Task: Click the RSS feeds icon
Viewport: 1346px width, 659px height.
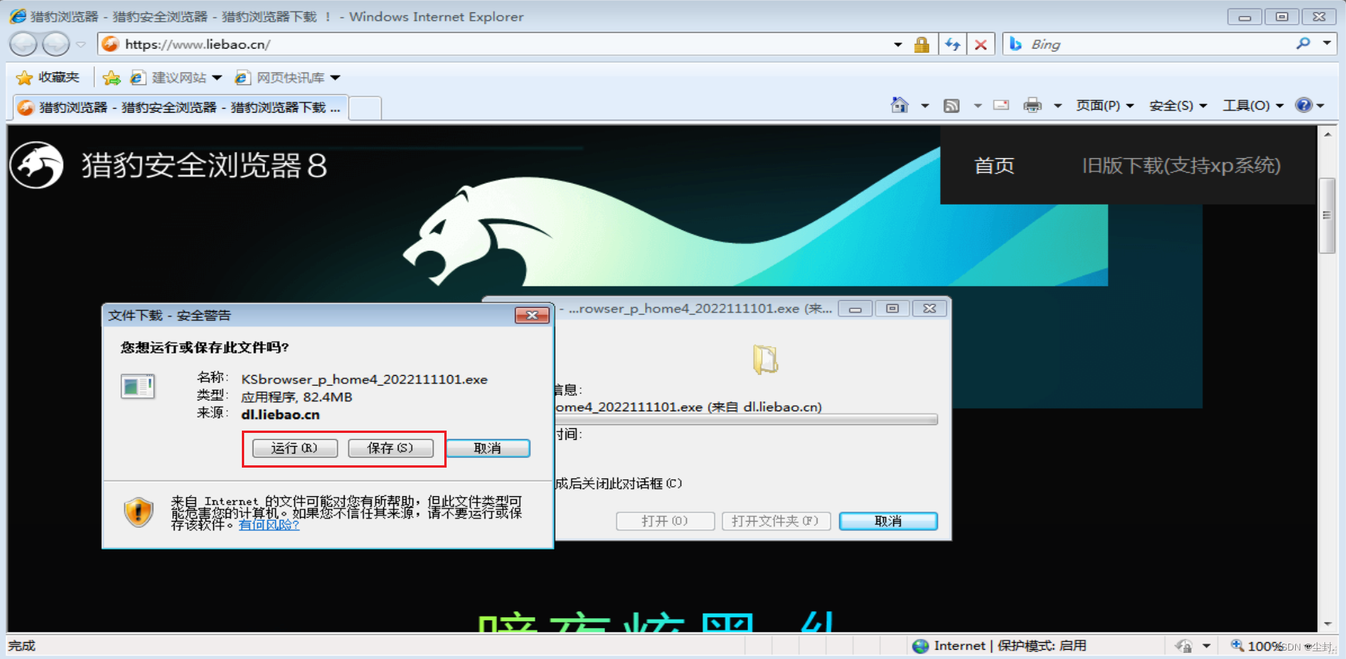Action: click(x=952, y=106)
